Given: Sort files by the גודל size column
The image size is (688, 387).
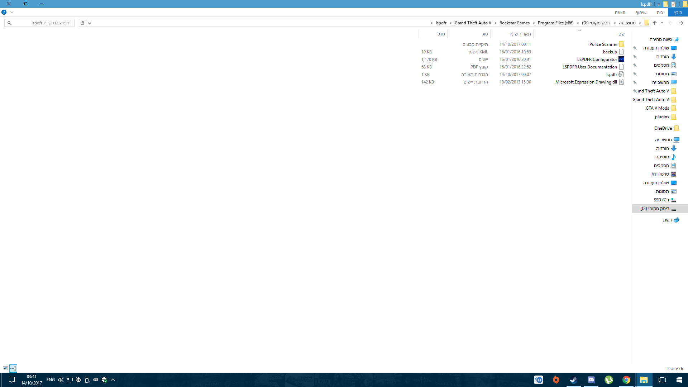Looking at the screenshot, I should (x=441, y=34).
